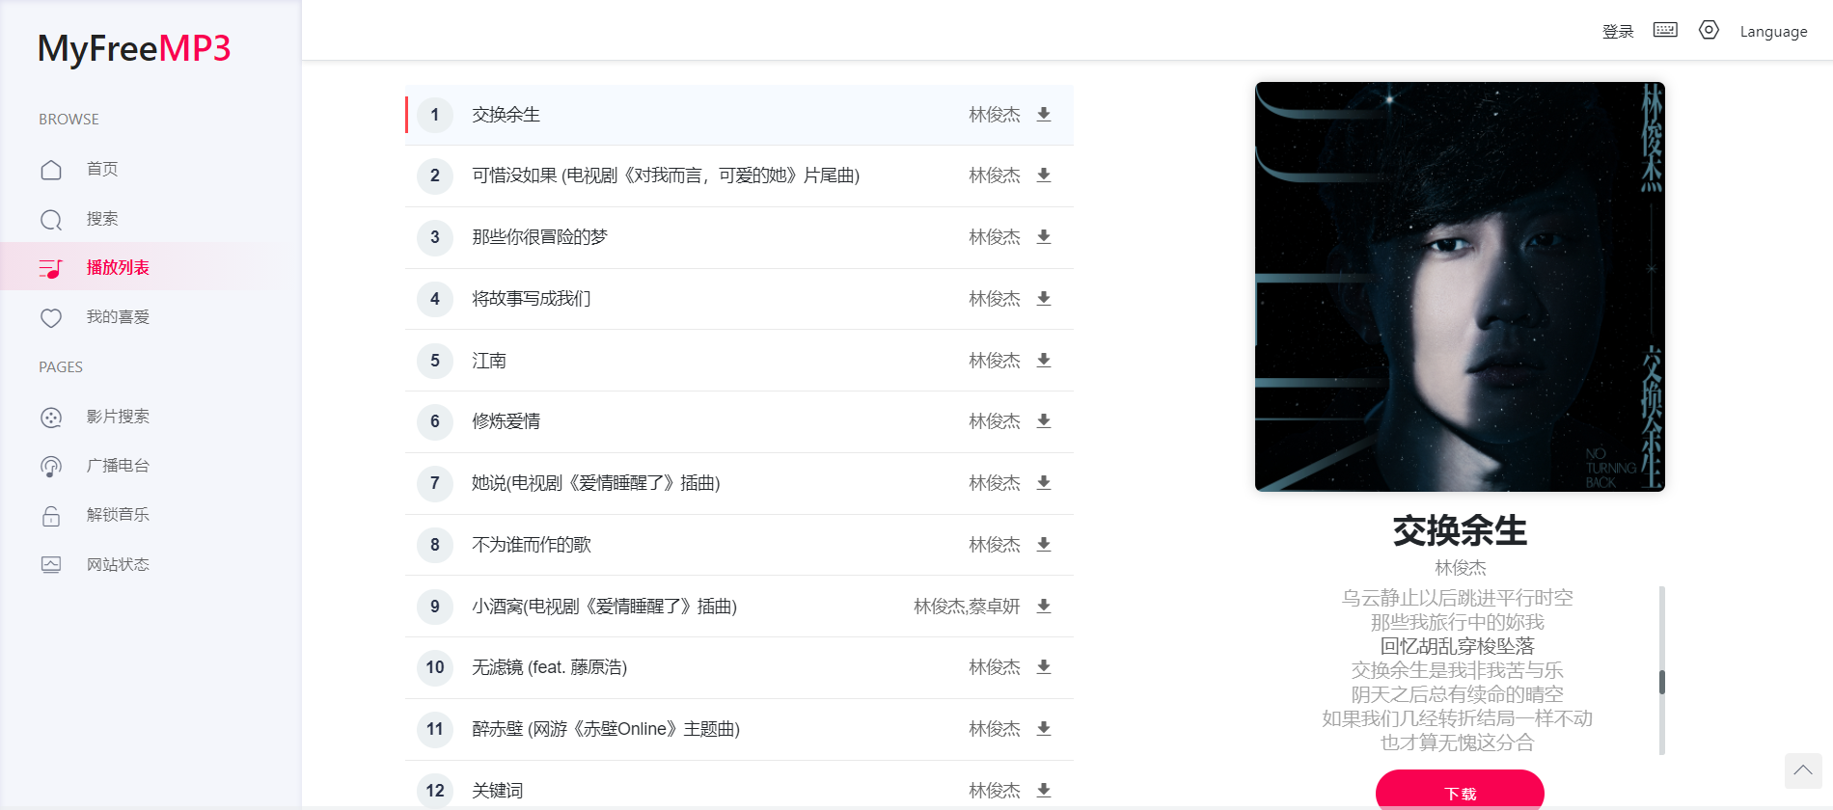Click the album cover of 交换余生

[x=1460, y=286]
